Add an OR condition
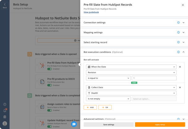The height and width of the screenshot is (129, 188). click(105, 107)
